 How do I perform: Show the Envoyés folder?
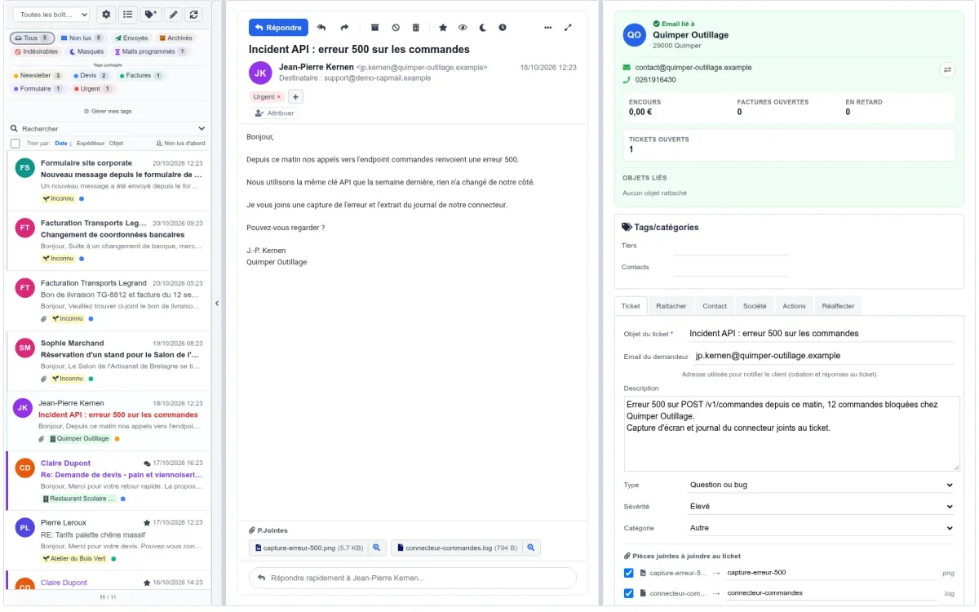click(x=132, y=38)
